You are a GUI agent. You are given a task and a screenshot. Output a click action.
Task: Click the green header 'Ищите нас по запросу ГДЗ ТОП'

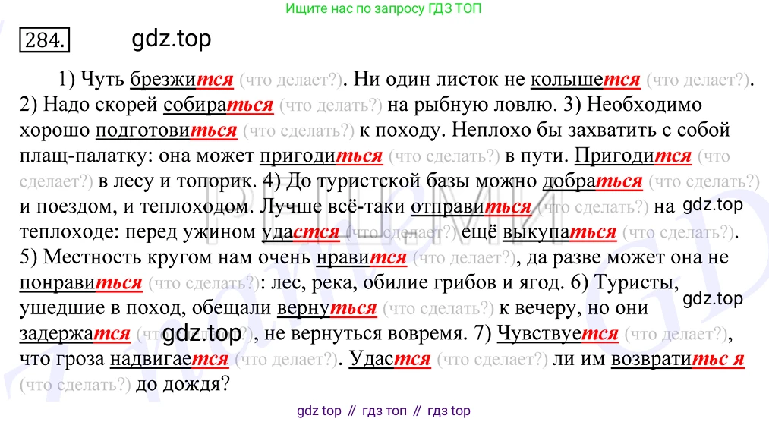tap(384, 8)
